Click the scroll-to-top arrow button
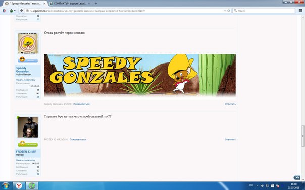The height and width of the screenshot is (190, 305). pos(297,177)
